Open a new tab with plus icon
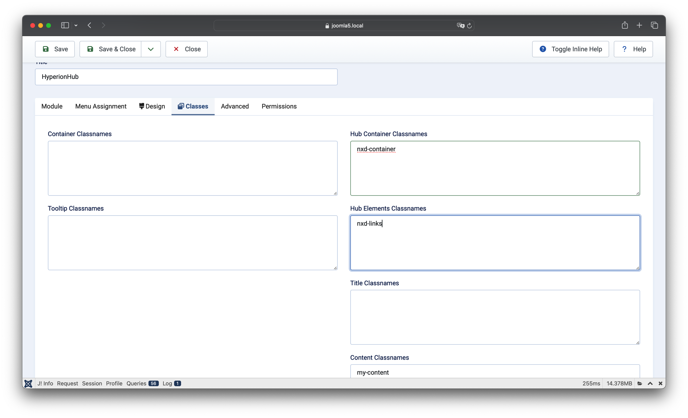The width and height of the screenshot is (688, 418). point(639,26)
